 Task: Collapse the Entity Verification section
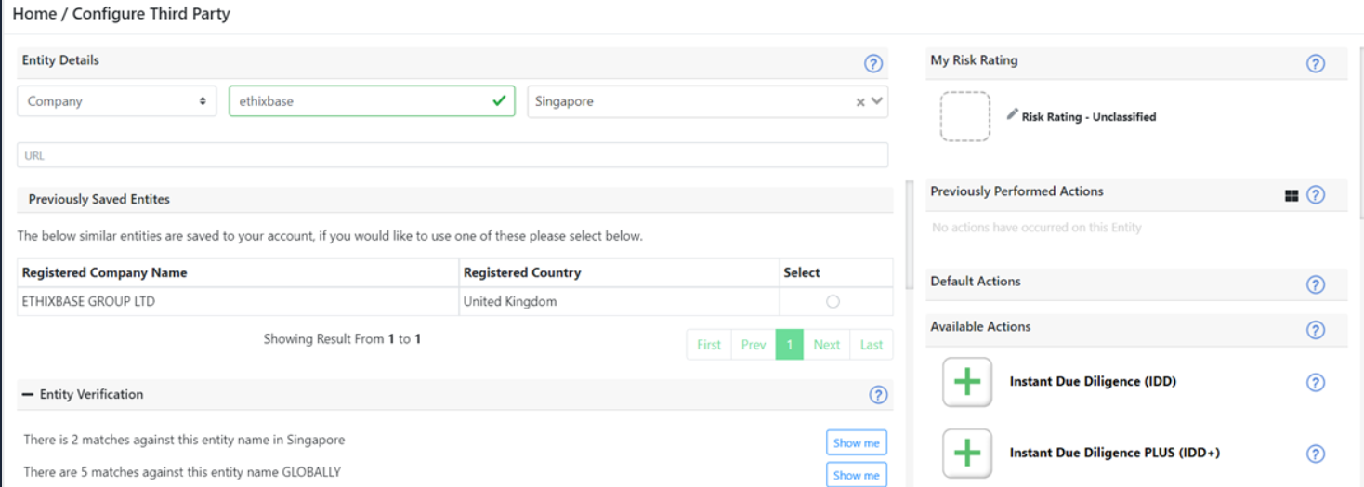pyautogui.click(x=28, y=395)
